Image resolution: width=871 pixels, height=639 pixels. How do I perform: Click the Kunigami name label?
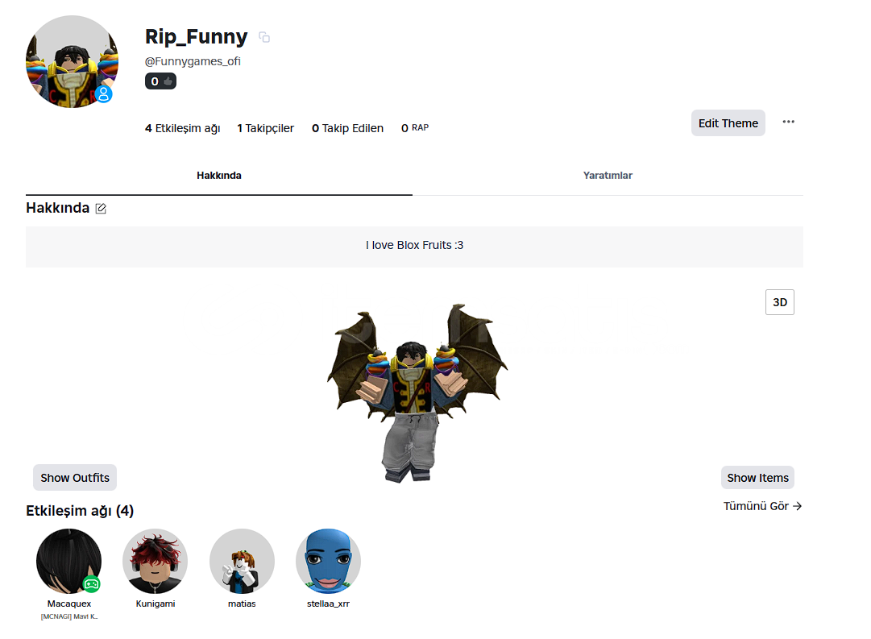[156, 604]
